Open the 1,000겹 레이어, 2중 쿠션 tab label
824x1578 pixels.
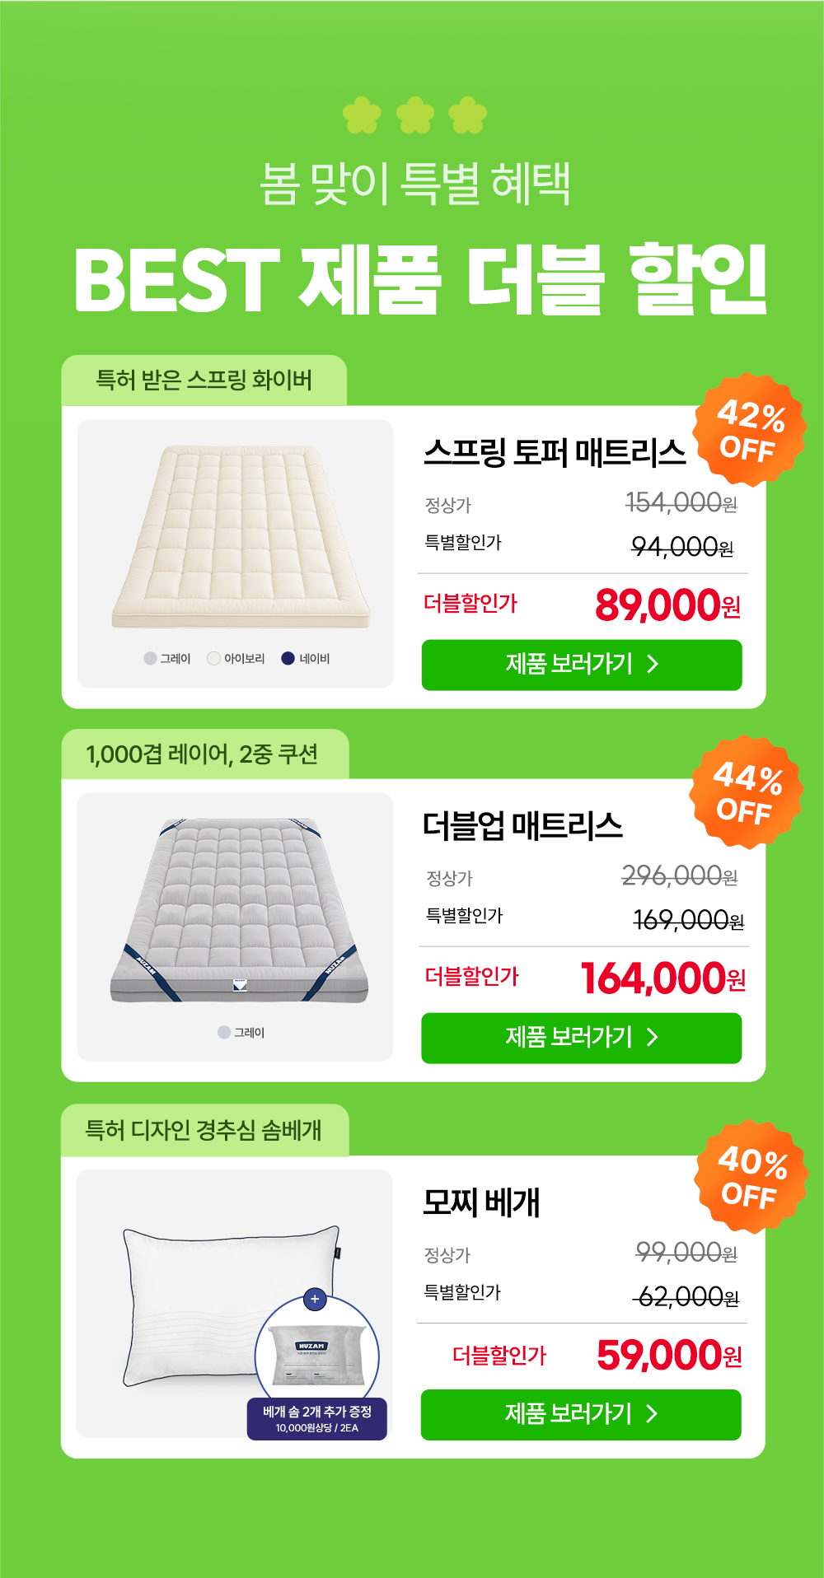tap(203, 754)
